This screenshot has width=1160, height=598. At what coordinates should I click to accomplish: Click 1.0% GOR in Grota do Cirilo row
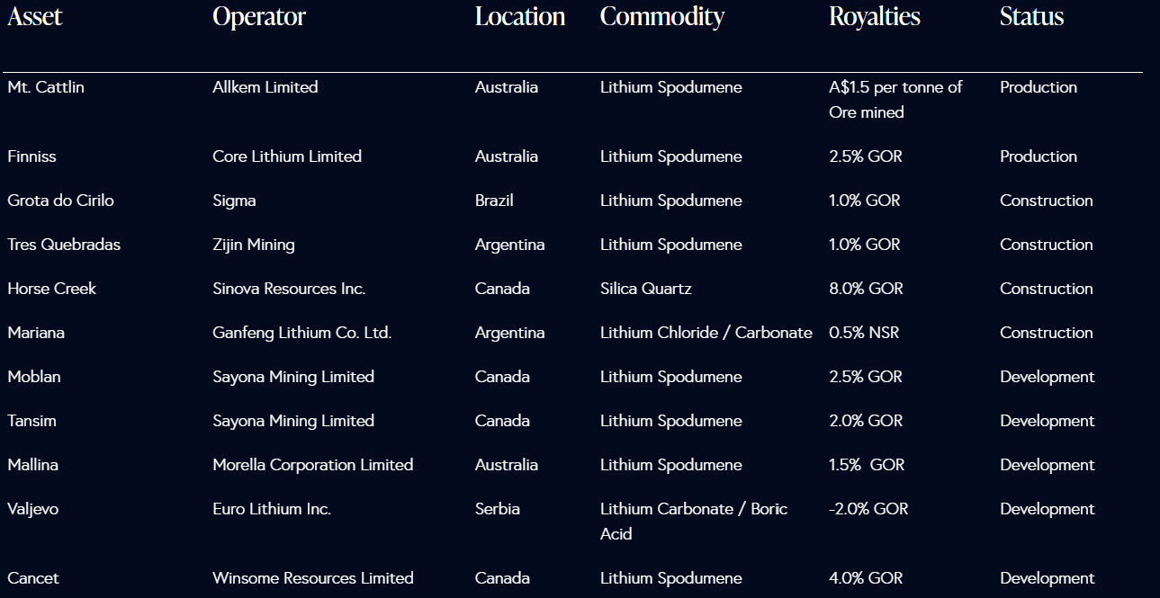coord(865,201)
